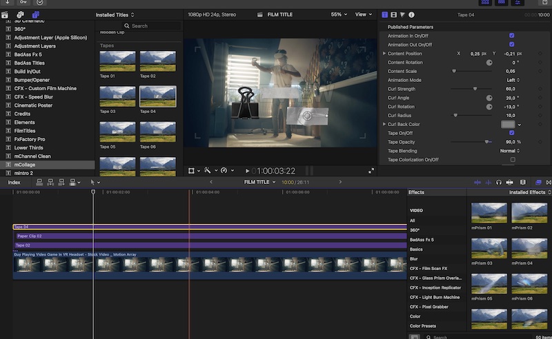Open the Transitions browser bowtie icon

click(x=548, y=182)
